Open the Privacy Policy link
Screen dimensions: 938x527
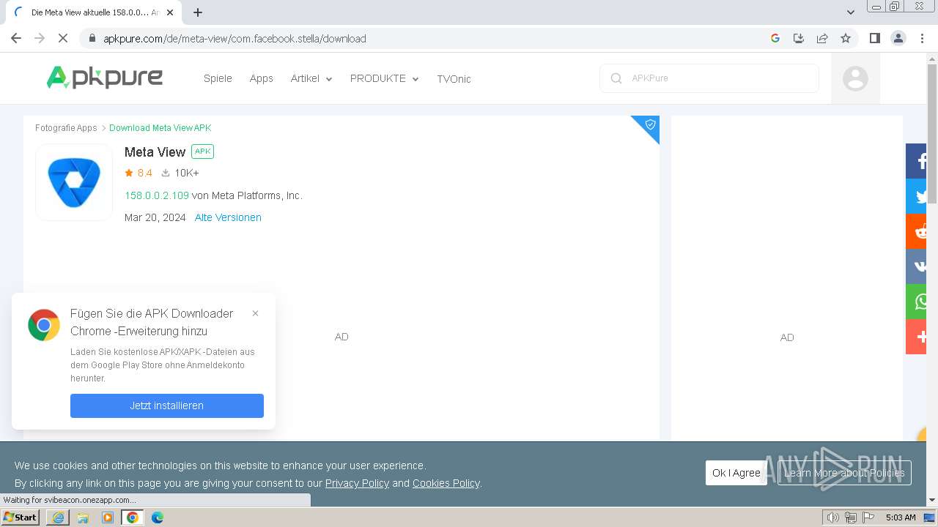coord(357,483)
